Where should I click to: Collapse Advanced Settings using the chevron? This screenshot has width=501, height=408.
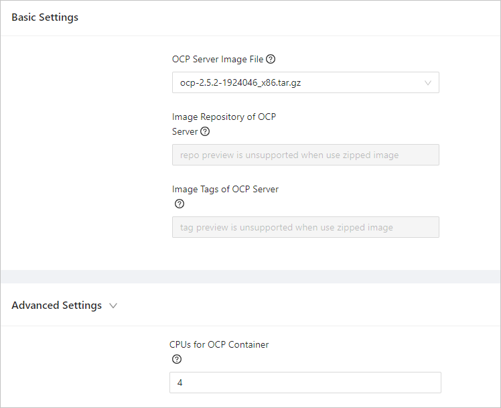click(113, 305)
